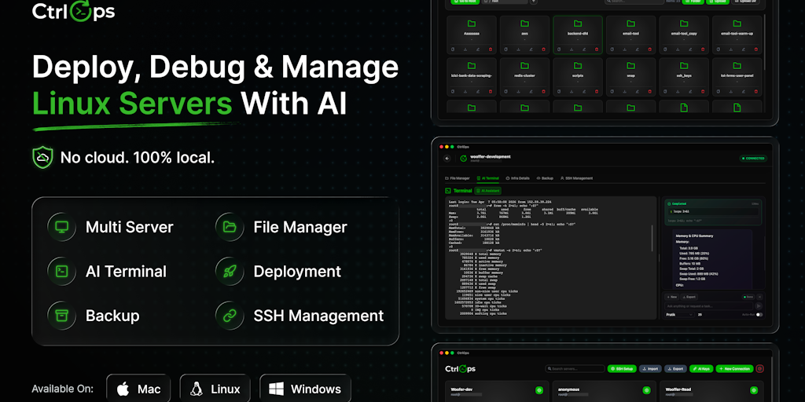Image resolution: width=805 pixels, height=402 pixels.
Task: Click the CtrlOps logo at top left
Action: click(x=73, y=13)
